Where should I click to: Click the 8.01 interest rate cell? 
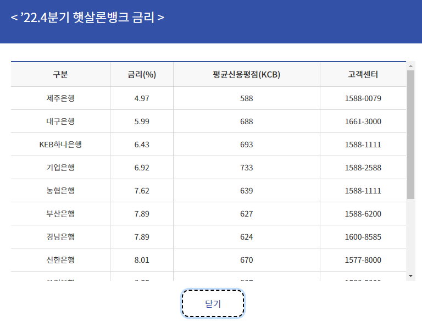[142, 260]
